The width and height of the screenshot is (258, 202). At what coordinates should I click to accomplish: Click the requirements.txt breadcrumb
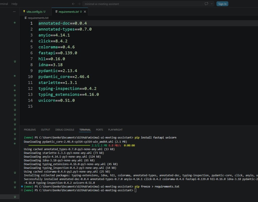pos(38,18)
